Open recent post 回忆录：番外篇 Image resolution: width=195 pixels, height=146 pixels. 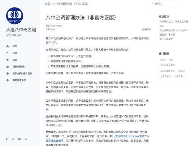click(167, 35)
